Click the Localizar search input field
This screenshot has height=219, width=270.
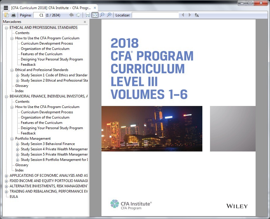pos(155,15)
